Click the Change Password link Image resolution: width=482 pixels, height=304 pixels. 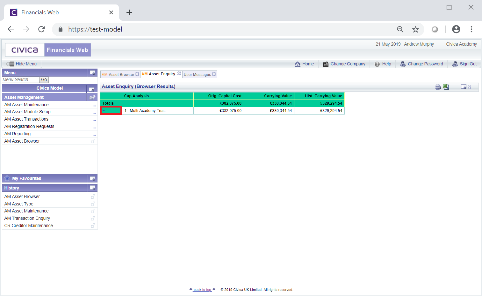tap(425, 64)
